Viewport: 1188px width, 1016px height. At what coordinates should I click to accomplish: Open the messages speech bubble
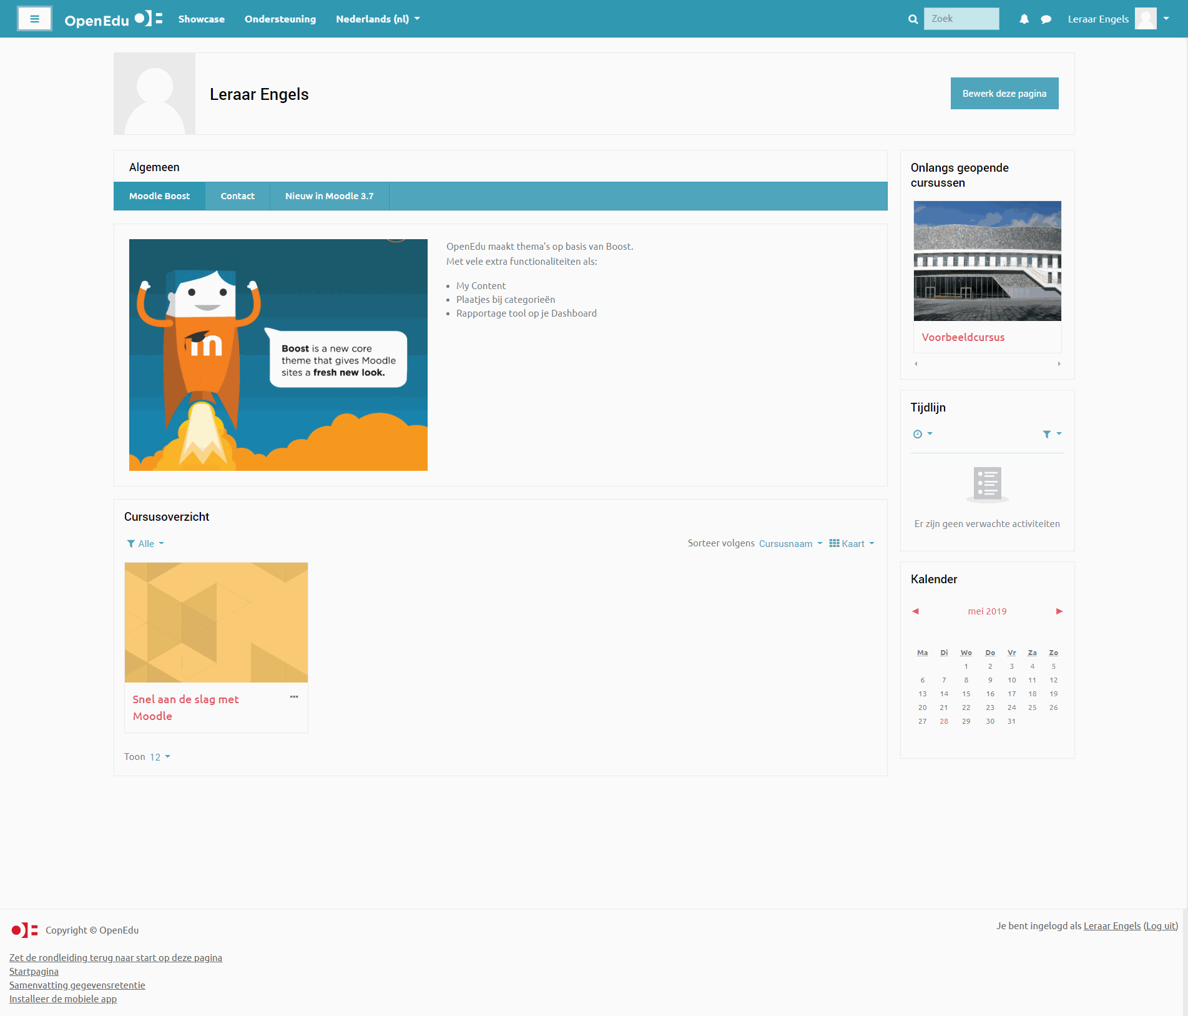(1046, 19)
